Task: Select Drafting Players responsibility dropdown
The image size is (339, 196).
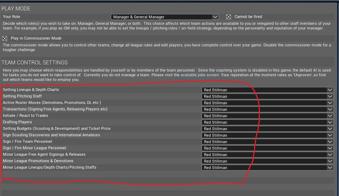Action: point(267,122)
